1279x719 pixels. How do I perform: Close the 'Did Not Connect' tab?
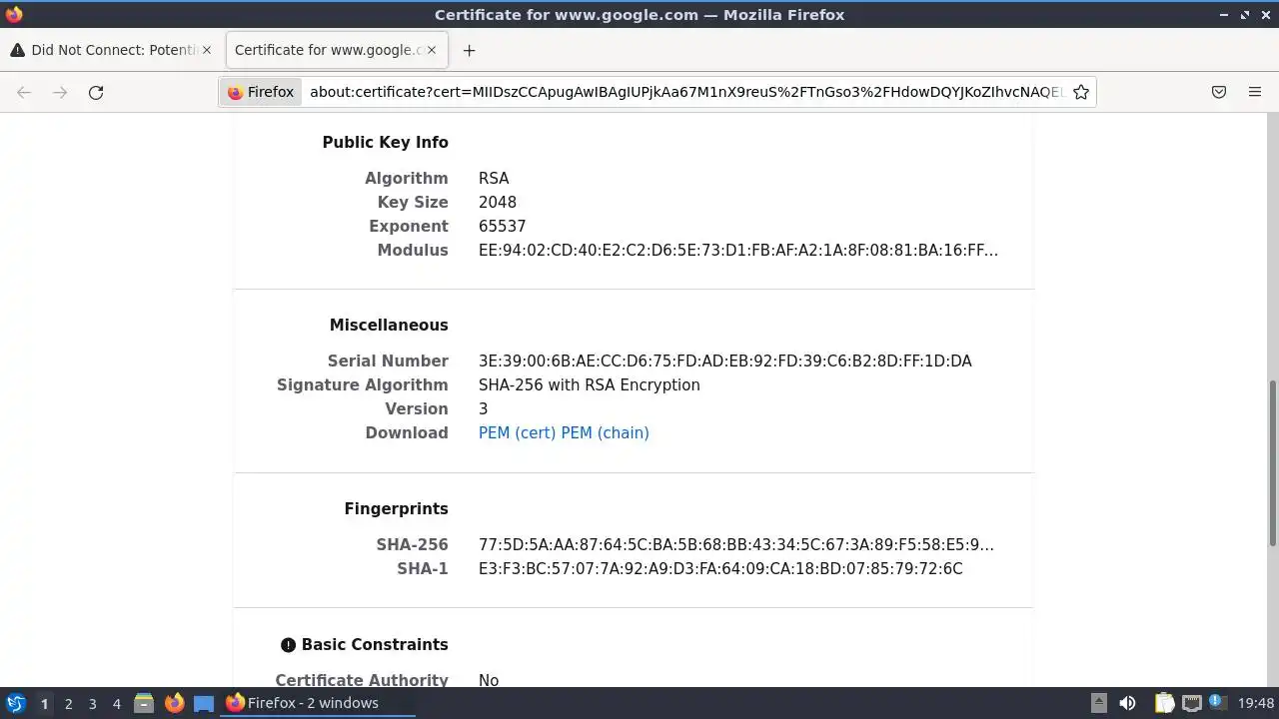pyautogui.click(x=207, y=50)
